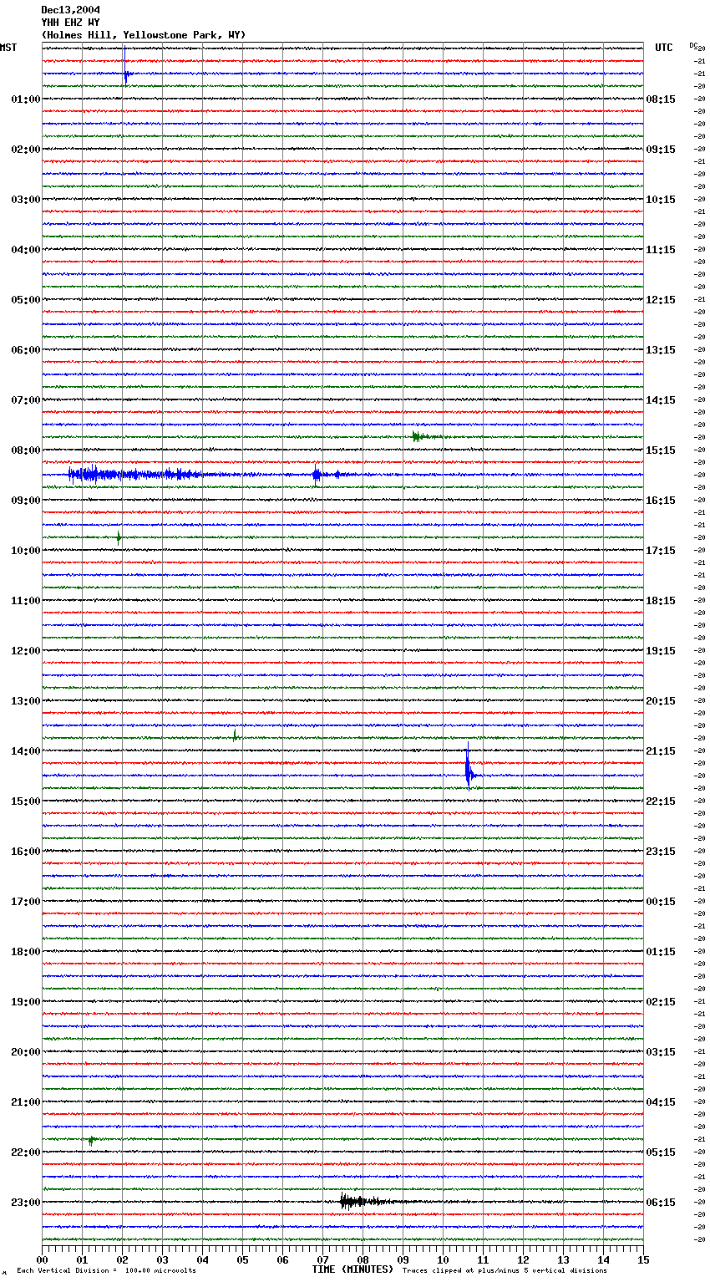This screenshot has height=1282, width=710.
Task: Click the green spike just before 14:00 row
Action: (236, 735)
